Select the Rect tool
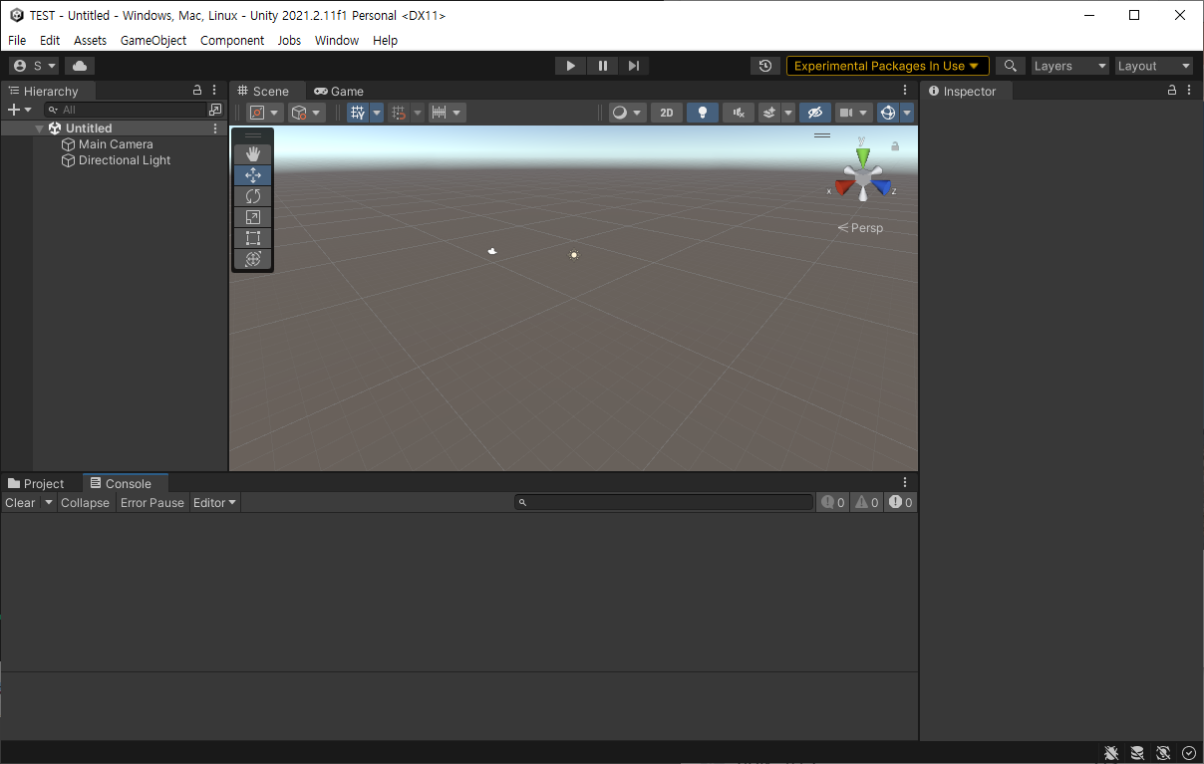 click(253, 238)
